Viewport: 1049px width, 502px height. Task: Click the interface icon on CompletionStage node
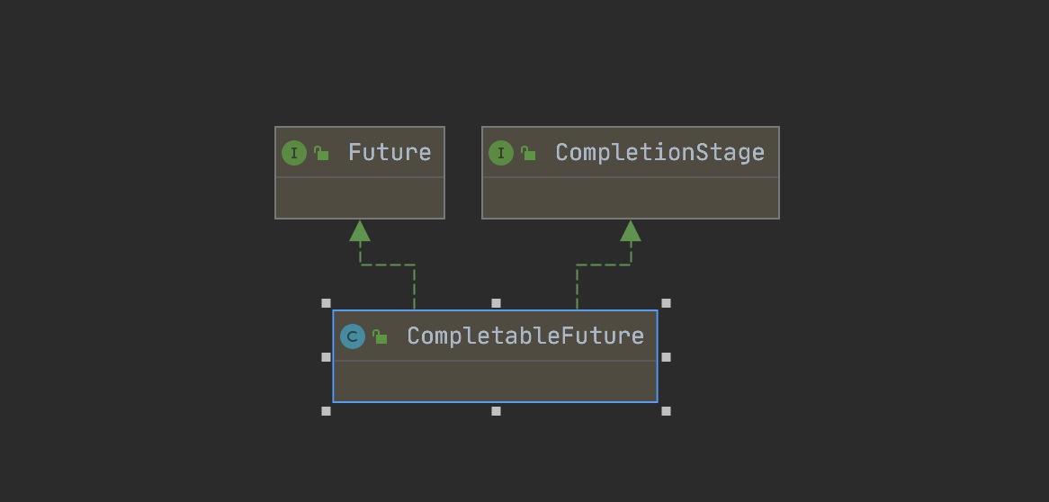tap(500, 153)
